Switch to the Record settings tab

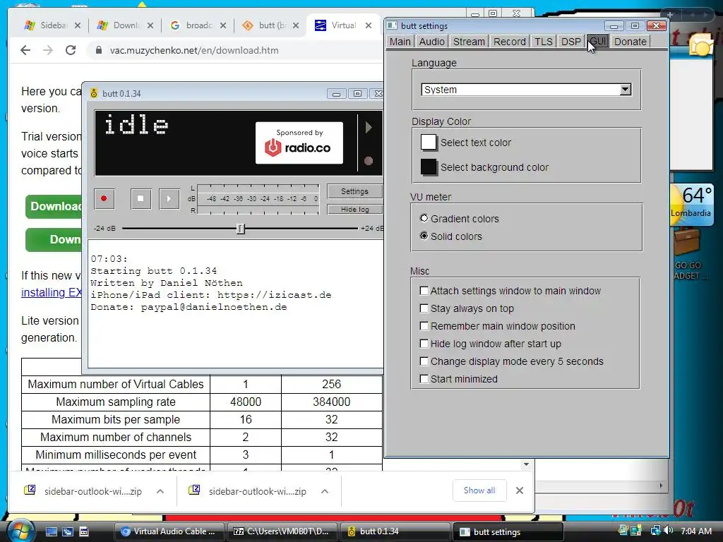[x=509, y=42]
